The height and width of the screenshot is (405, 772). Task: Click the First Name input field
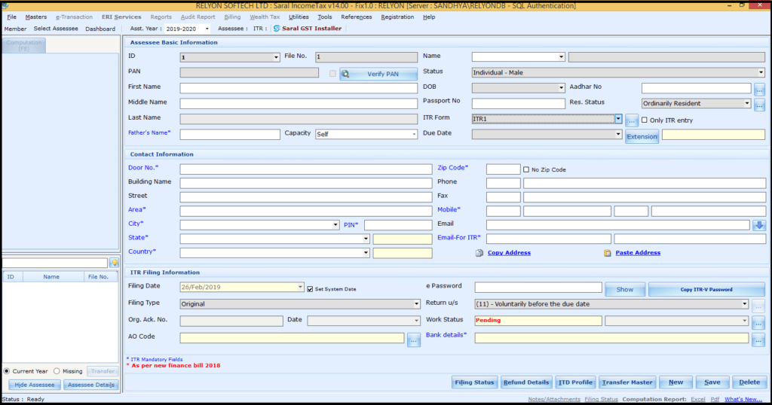click(299, 88)
